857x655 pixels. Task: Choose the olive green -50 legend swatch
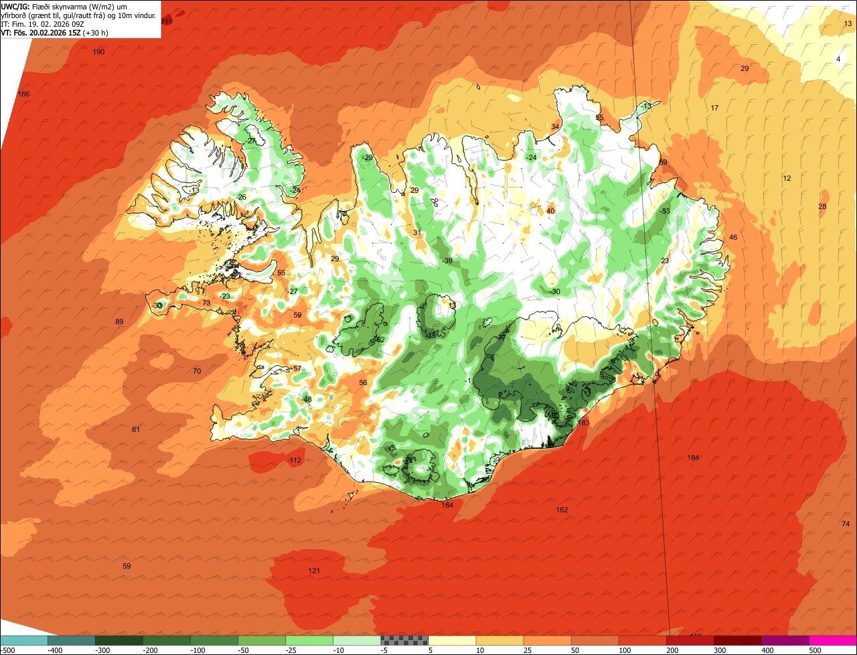(261, 640)
